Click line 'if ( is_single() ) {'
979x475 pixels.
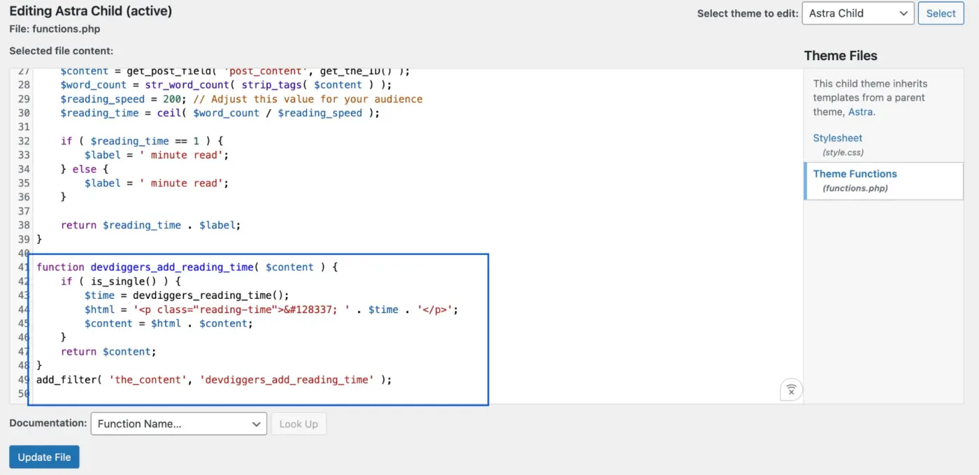pos(121,281)
